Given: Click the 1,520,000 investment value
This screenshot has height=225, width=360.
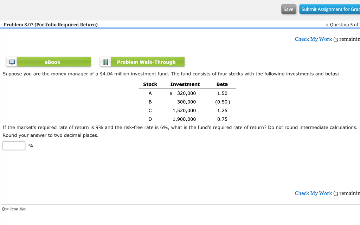Looking at the screenshot, I should click(184, 111).
